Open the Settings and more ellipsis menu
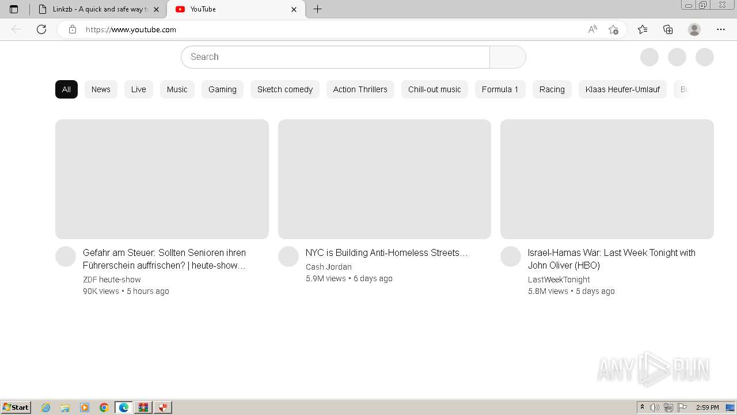This screenshot has height=415, width=737. pos(721,29)
